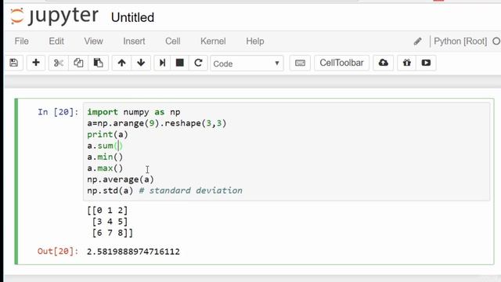Restart the kernel icon
This screenshot has width=501, height=282.
pyautogui.click(x=198, y=63)
